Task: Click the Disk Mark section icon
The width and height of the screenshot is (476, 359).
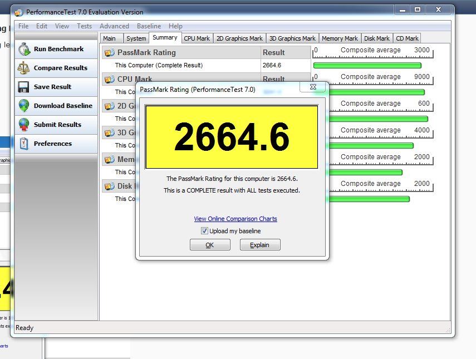Action: [110, 186]
